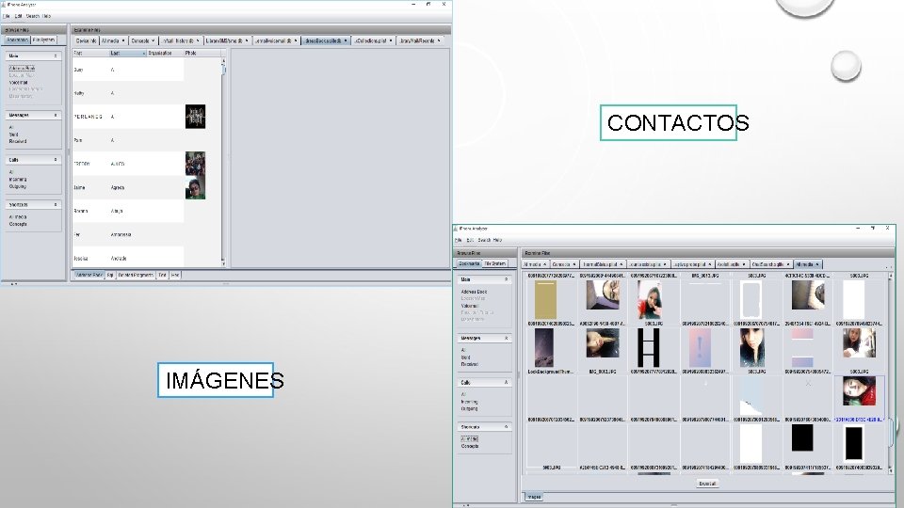The width and height of the screenshot is (904, 508).
Task: Open Concepts shortcut in contacts window
Action: click(18, 224)
